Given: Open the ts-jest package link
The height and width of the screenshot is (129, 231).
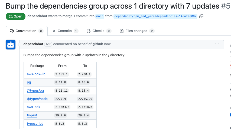Looking at the screenshot, I should [32, 115].
